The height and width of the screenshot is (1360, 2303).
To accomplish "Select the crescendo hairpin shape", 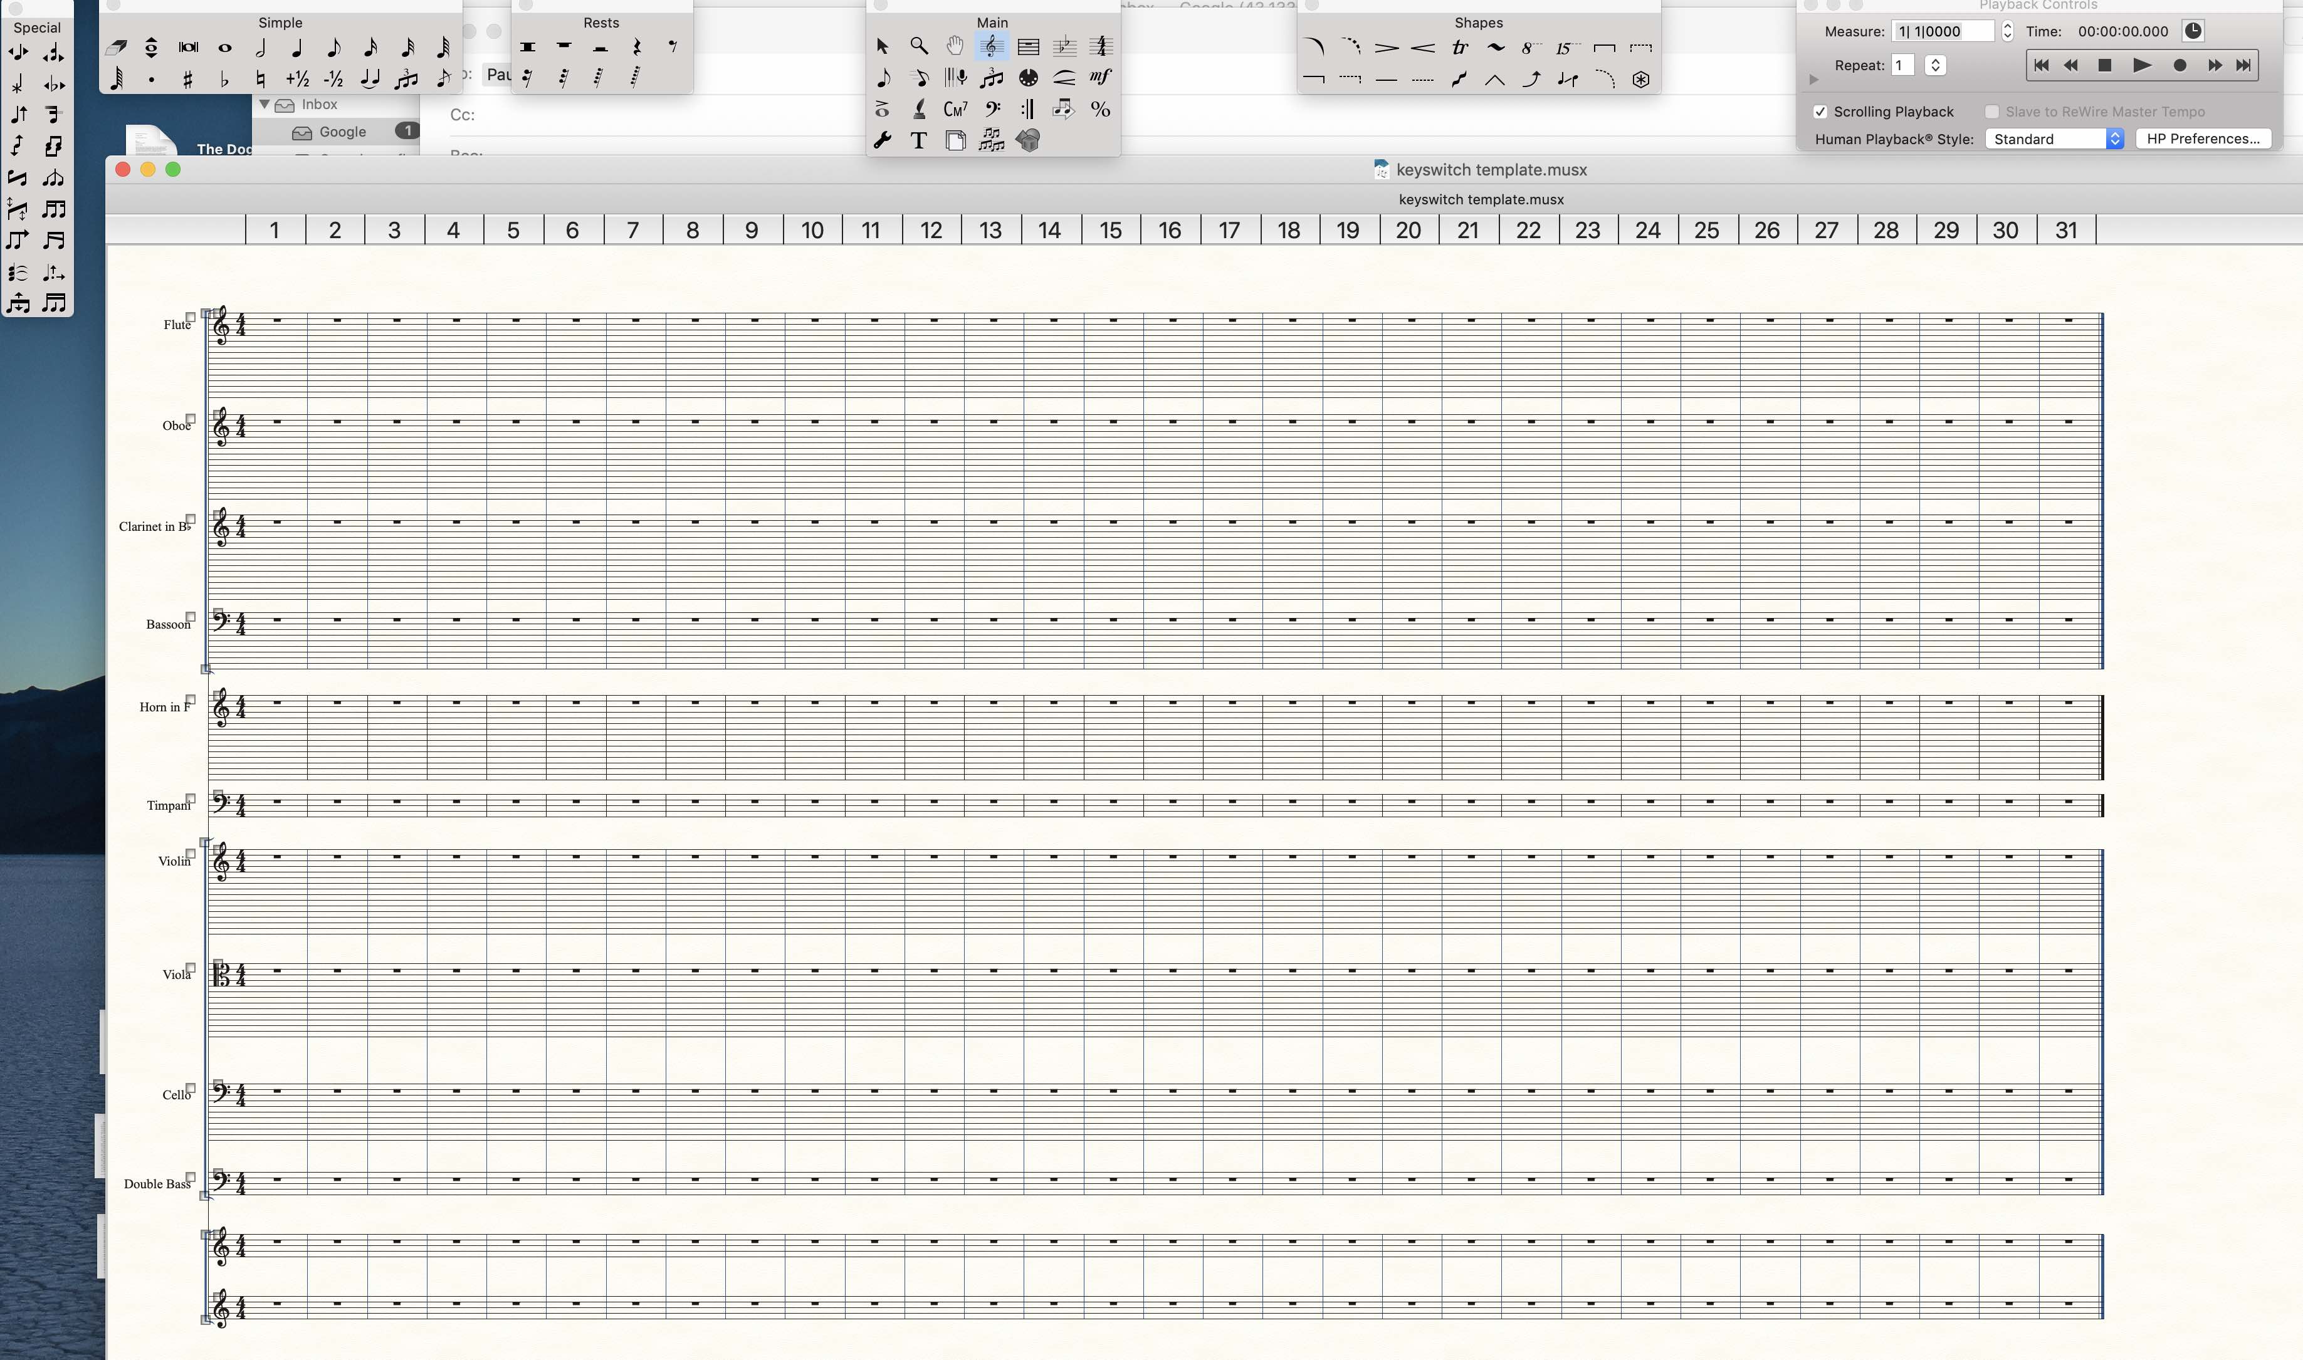I will (x=1422, y=48).
